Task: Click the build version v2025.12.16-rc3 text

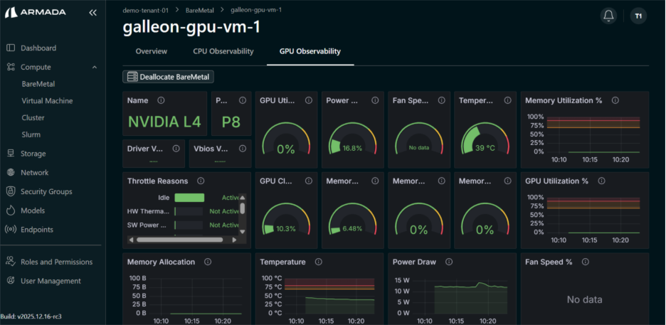Action: coord(31,316)
